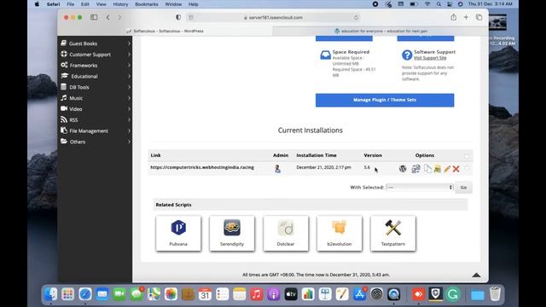Open App Store in the Dock
This screenshot has width=546, height=307.
point(359,294)
